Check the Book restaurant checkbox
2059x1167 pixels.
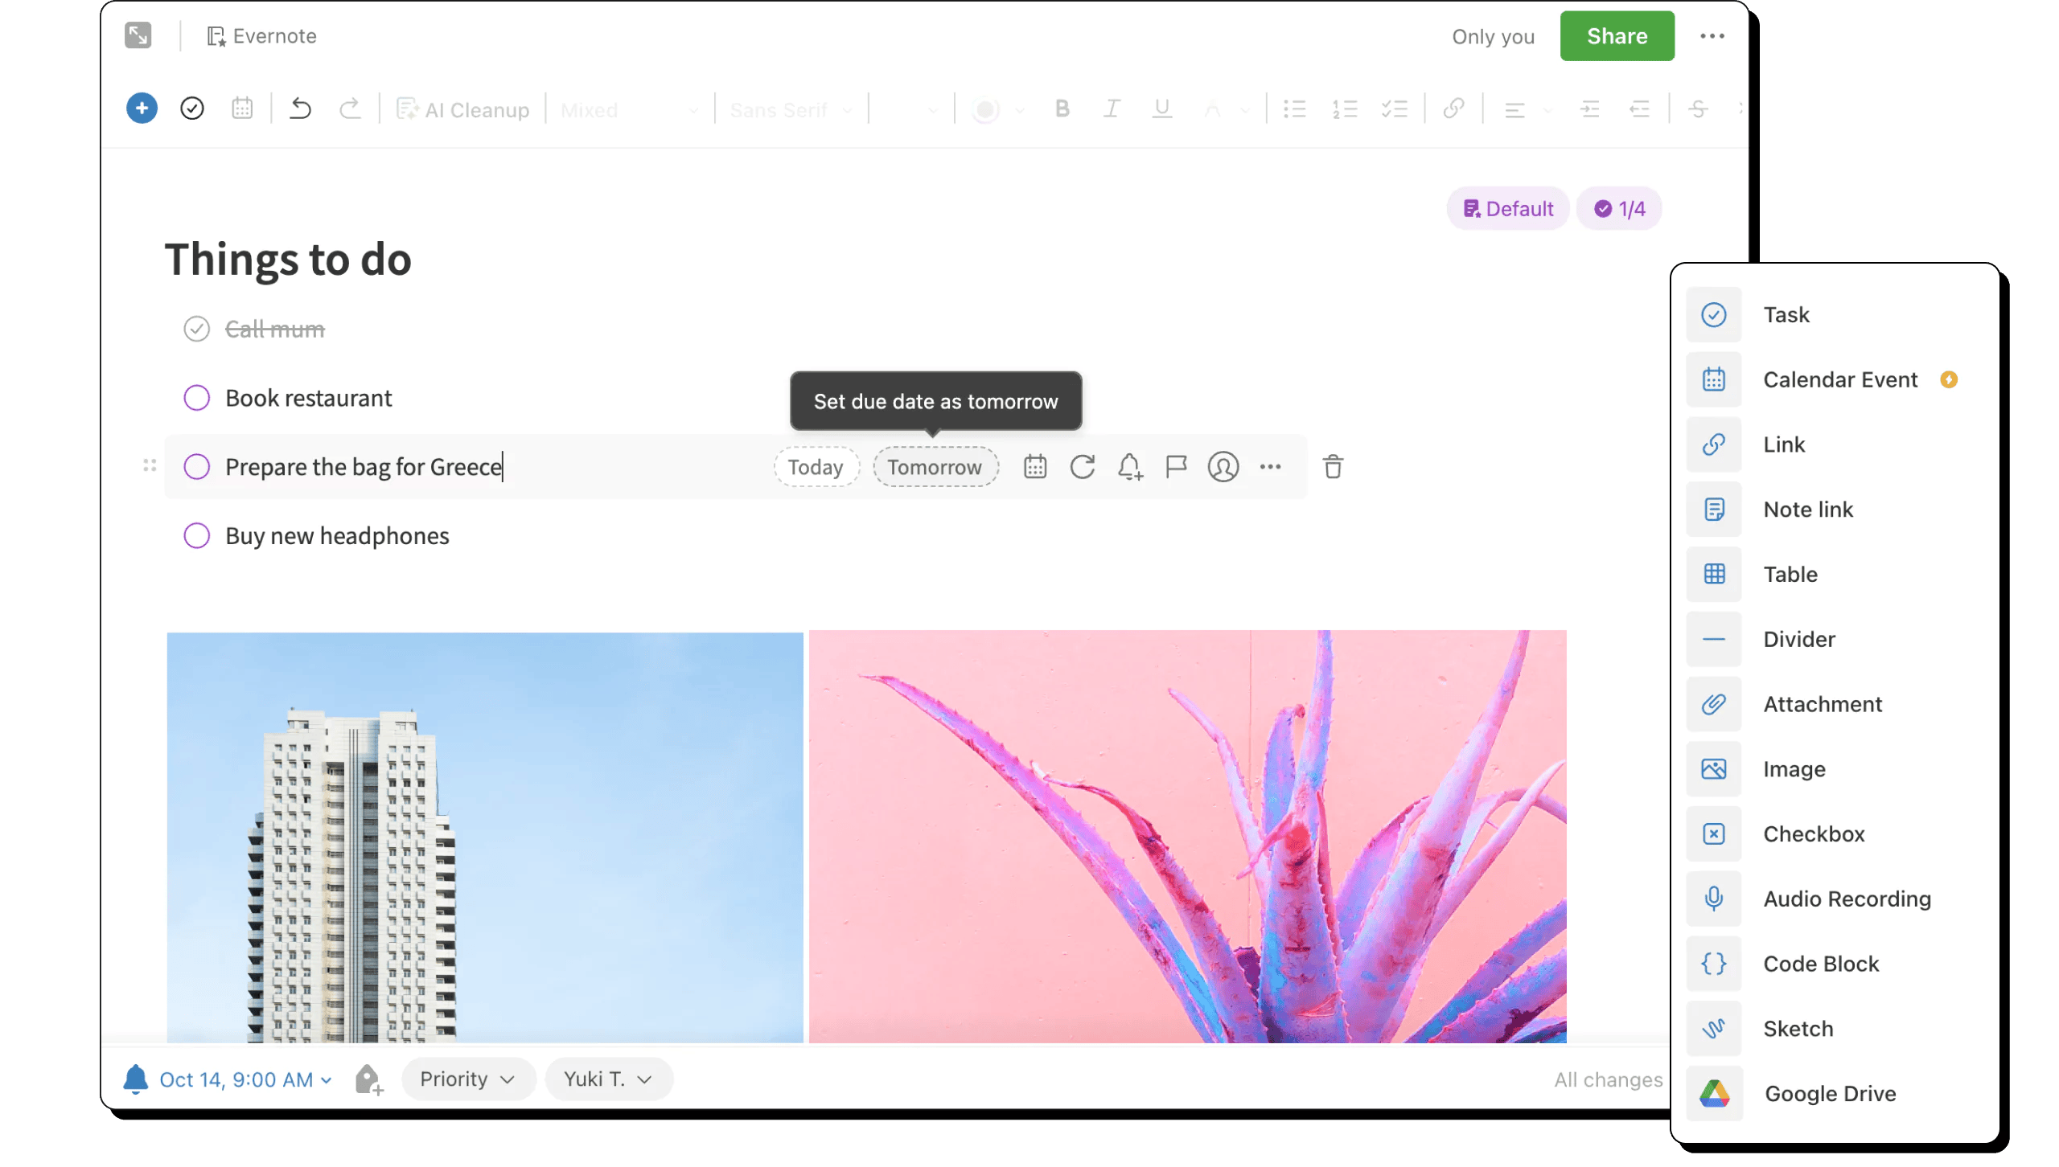coord(197,397)
